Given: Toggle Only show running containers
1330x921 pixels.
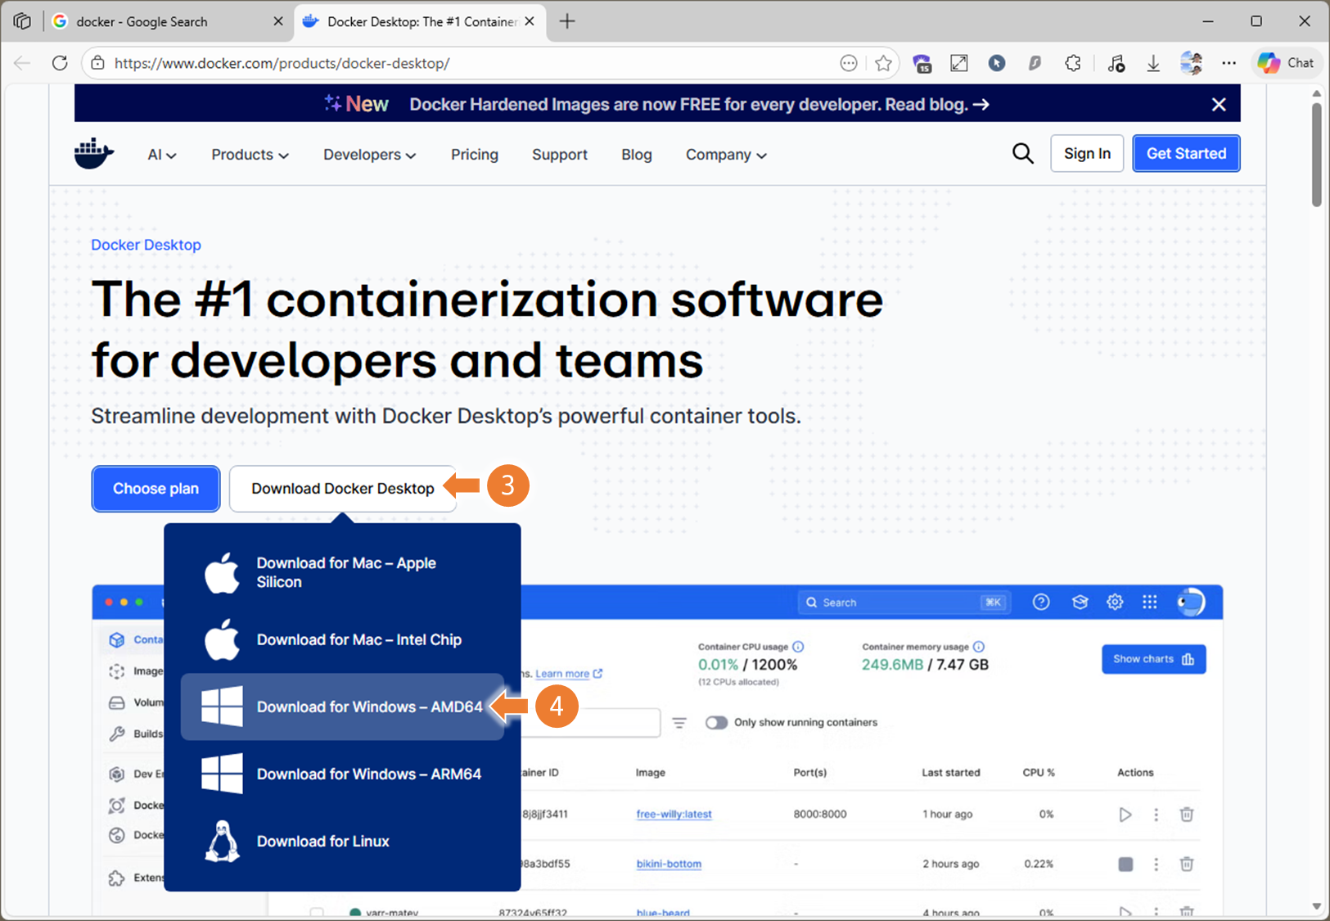Looking at the screenshot, I should point(716,722).
